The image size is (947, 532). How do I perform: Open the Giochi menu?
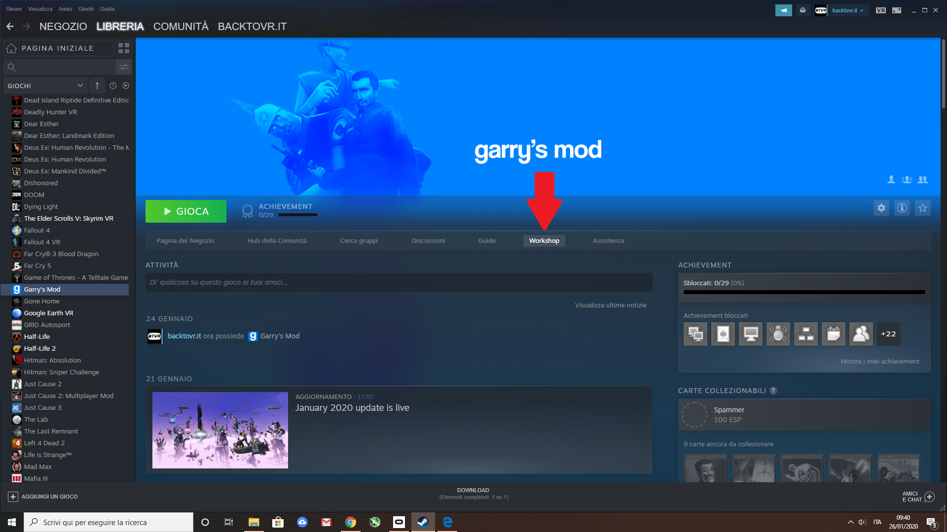86,9
